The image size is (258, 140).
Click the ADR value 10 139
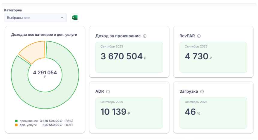(x=113, y=112)
